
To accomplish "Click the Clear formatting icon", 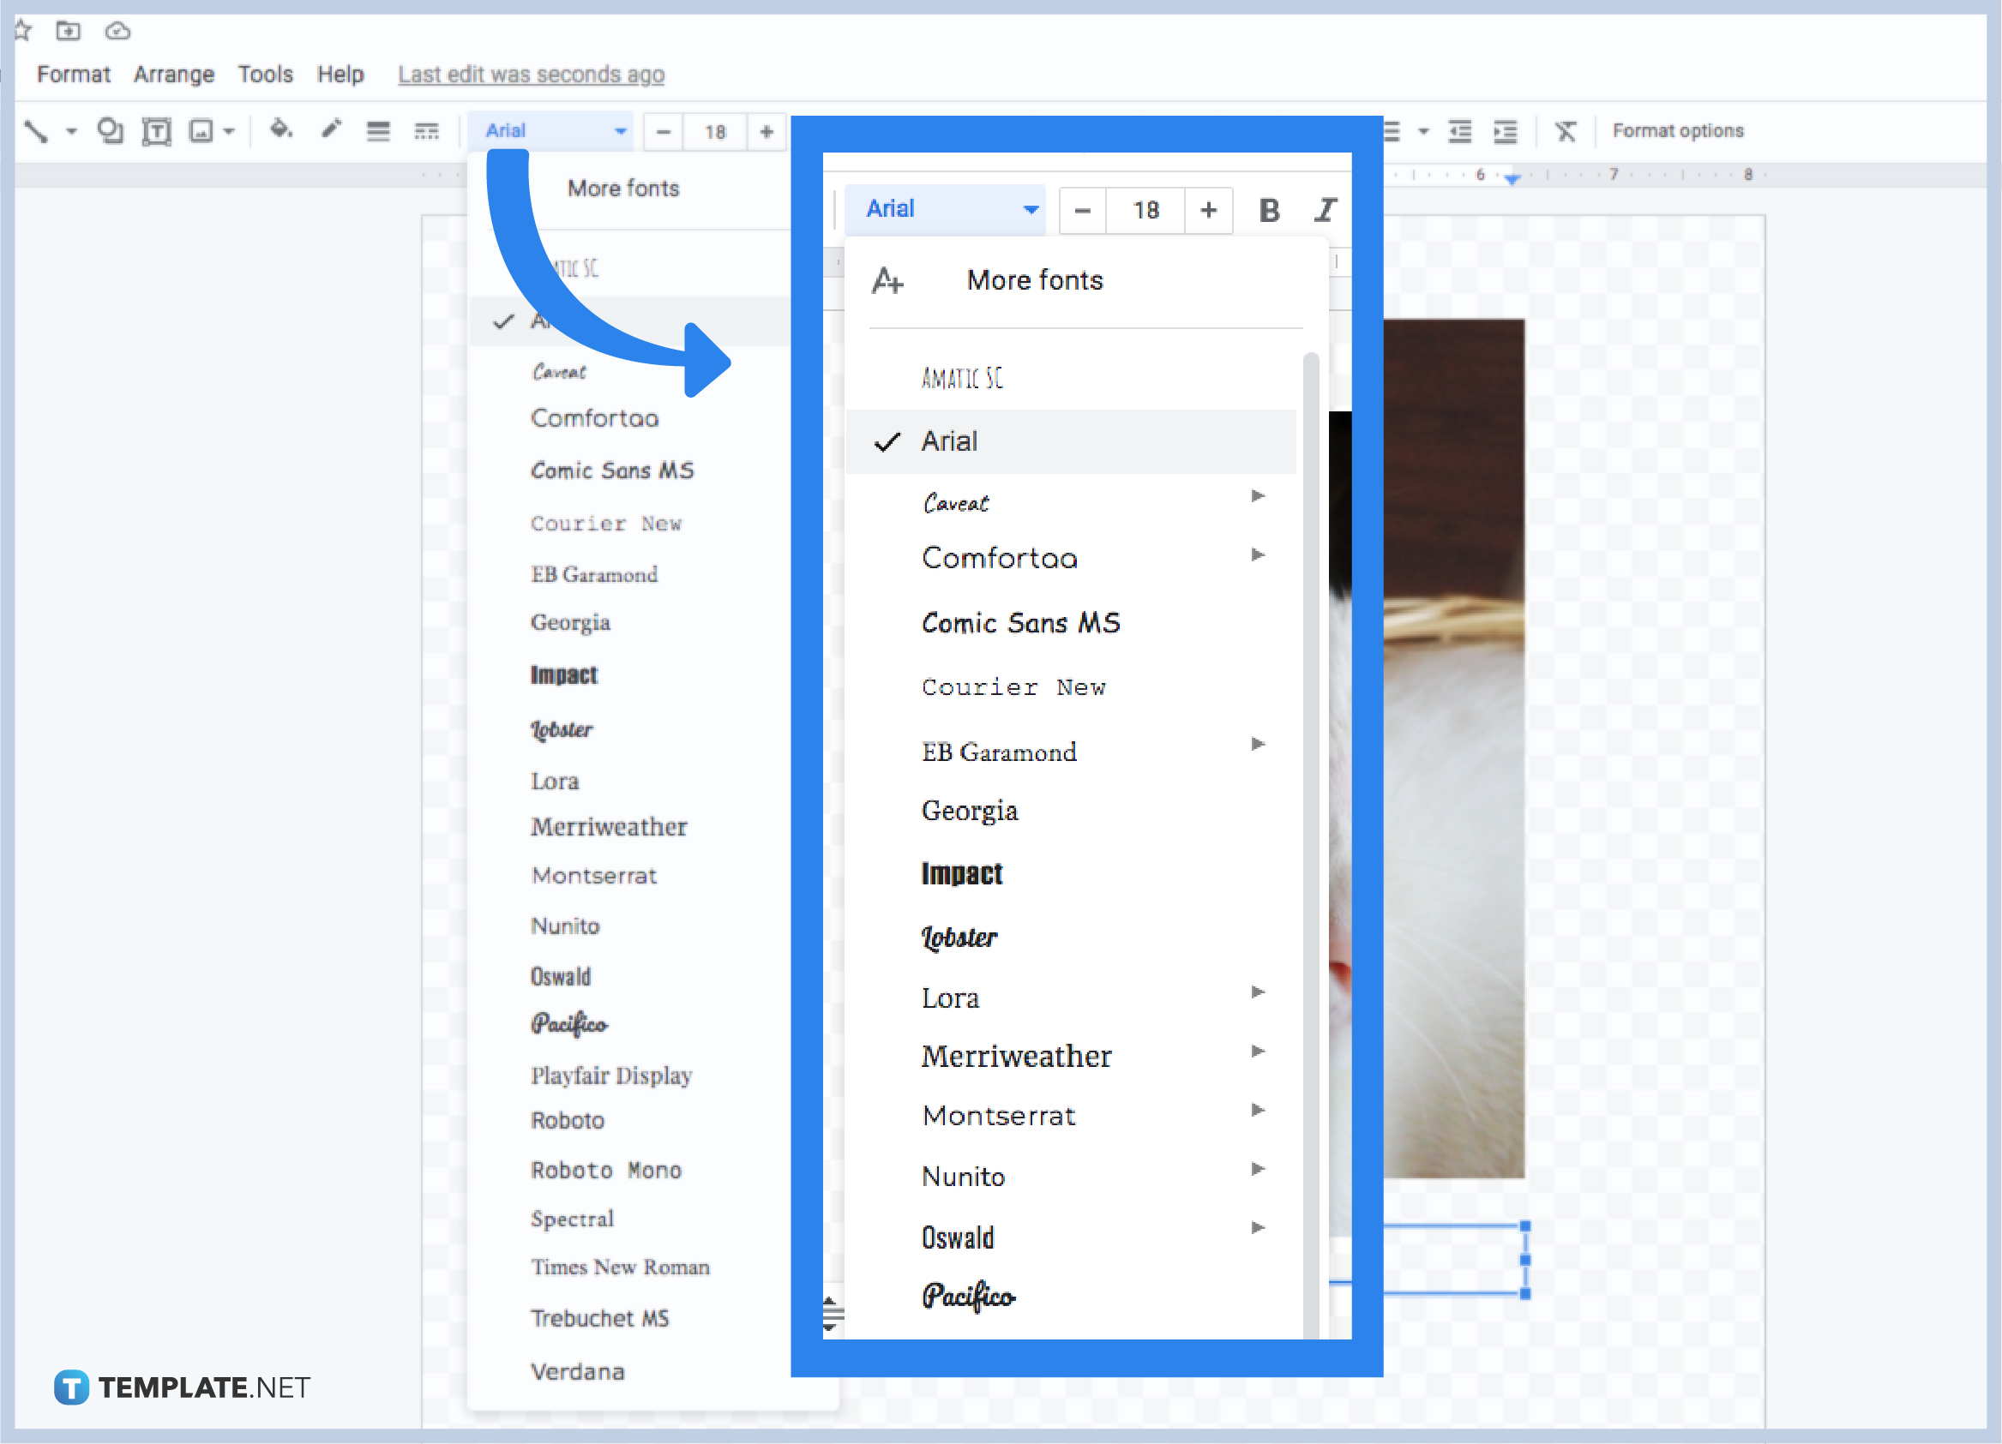I will [x=1566, y=130].
